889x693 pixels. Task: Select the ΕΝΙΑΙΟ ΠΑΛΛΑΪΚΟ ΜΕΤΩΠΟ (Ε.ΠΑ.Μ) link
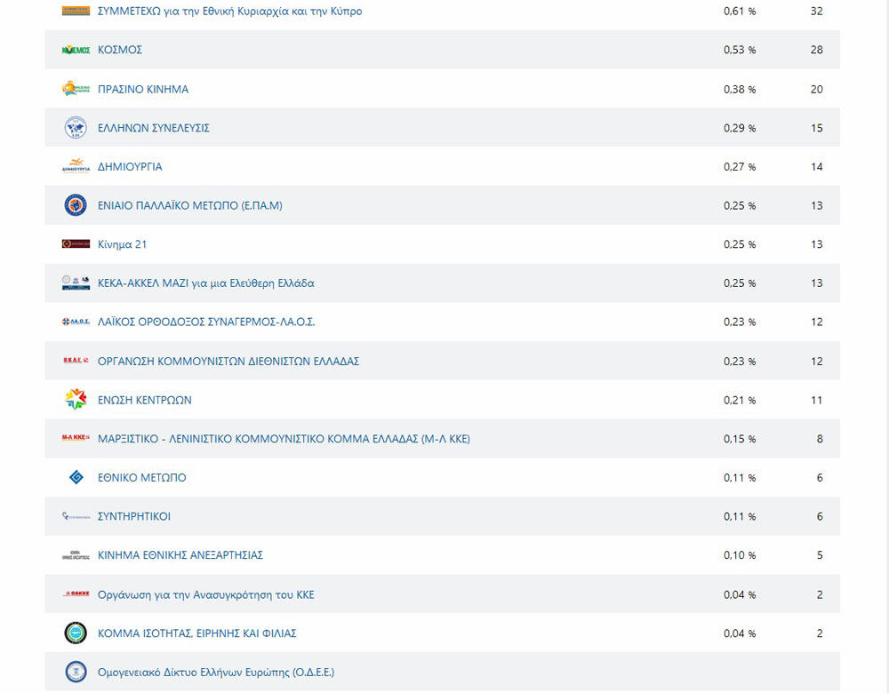189,205
